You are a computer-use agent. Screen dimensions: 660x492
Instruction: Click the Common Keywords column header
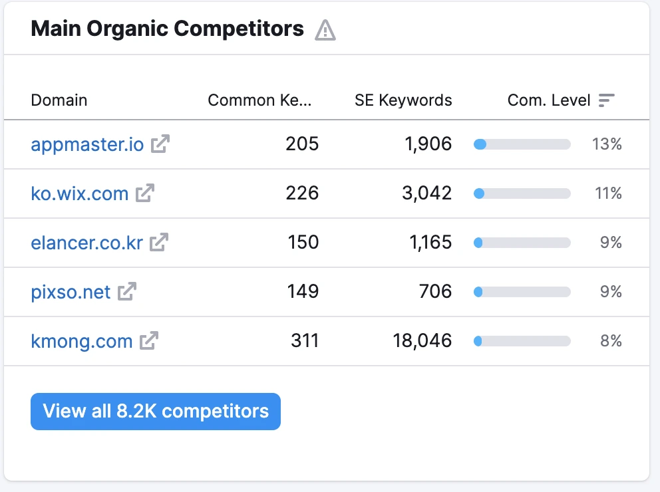point(259,100)
